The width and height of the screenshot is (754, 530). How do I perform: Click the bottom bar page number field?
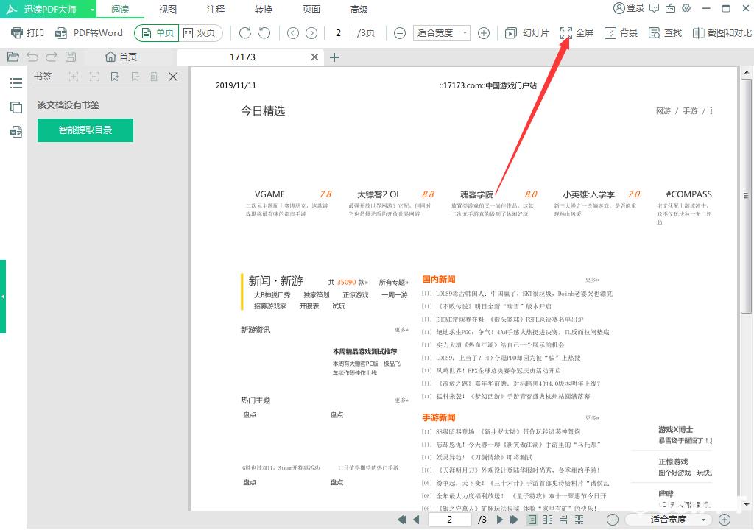pos(449,520)
